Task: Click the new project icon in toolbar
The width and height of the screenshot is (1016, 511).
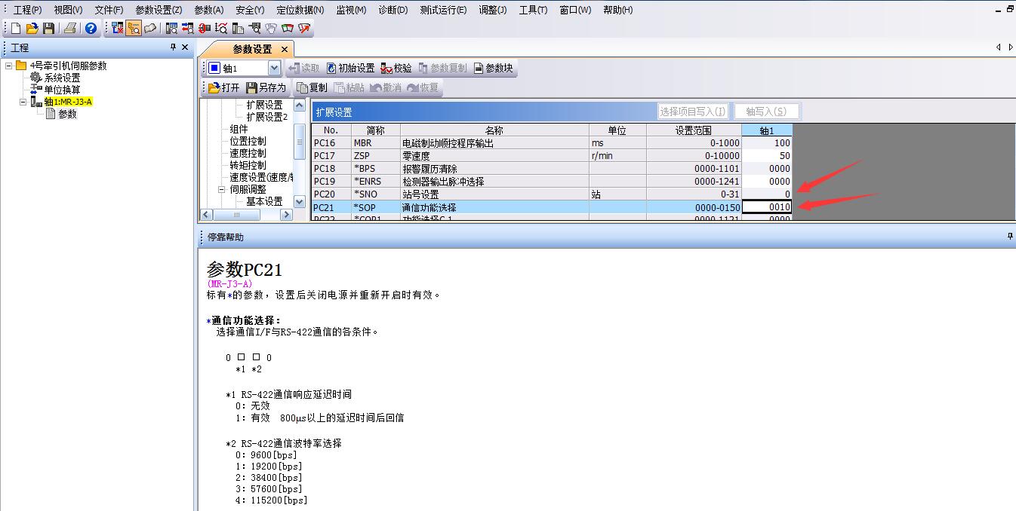Action: click(x=15, y=29)
